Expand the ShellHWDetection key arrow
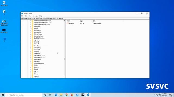 pyautogui.click(x=31, y=38)
